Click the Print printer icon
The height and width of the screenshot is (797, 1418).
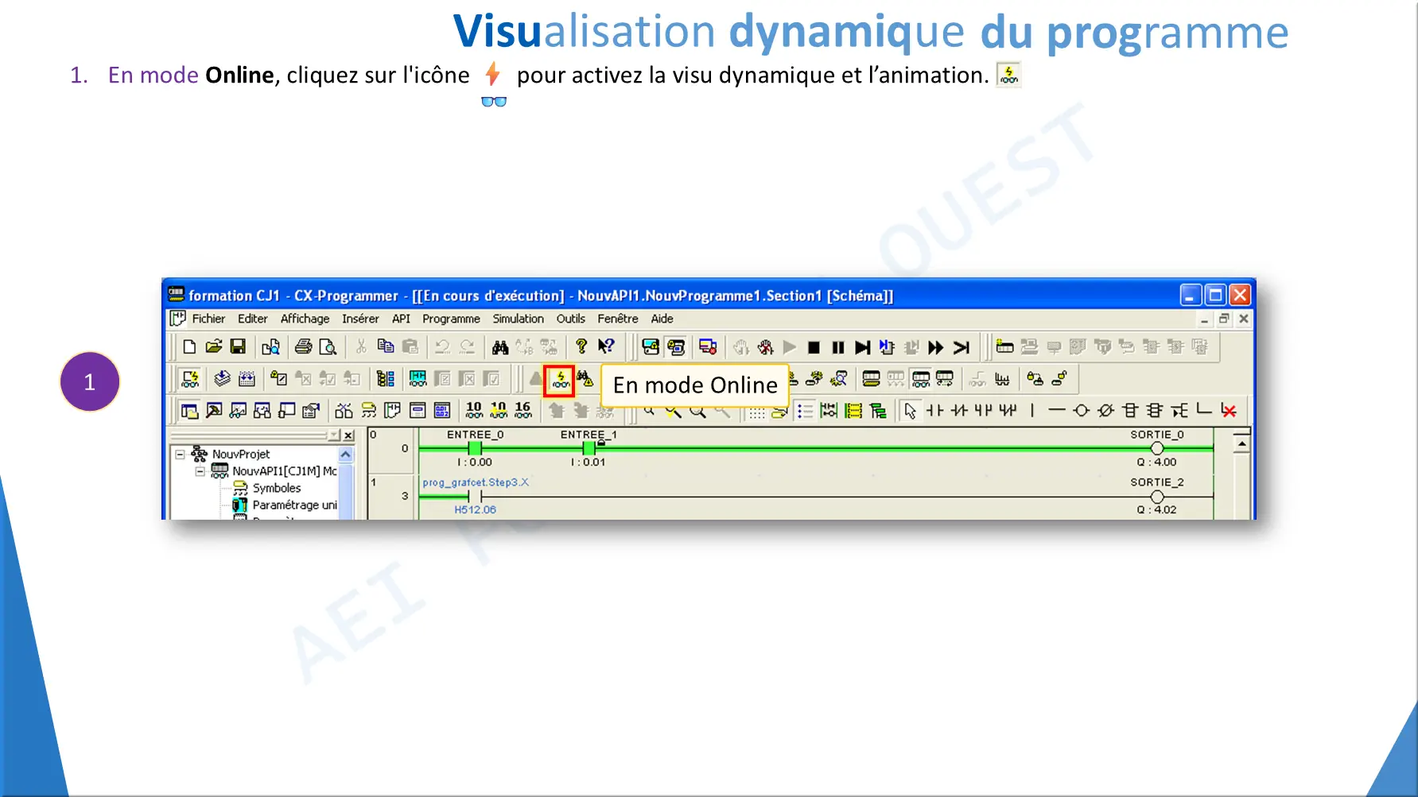click(x=303, y=346)
